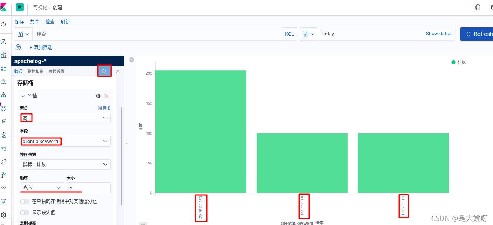
Task: Open Machine Learning icon in sidebar
Action: (x=4, y=108)
